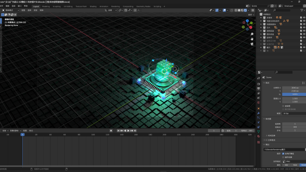The height and width of the screenshot is (172, 306).
Task: Open the 30 fps frame rate dropdown
Action: pos(294,113)
